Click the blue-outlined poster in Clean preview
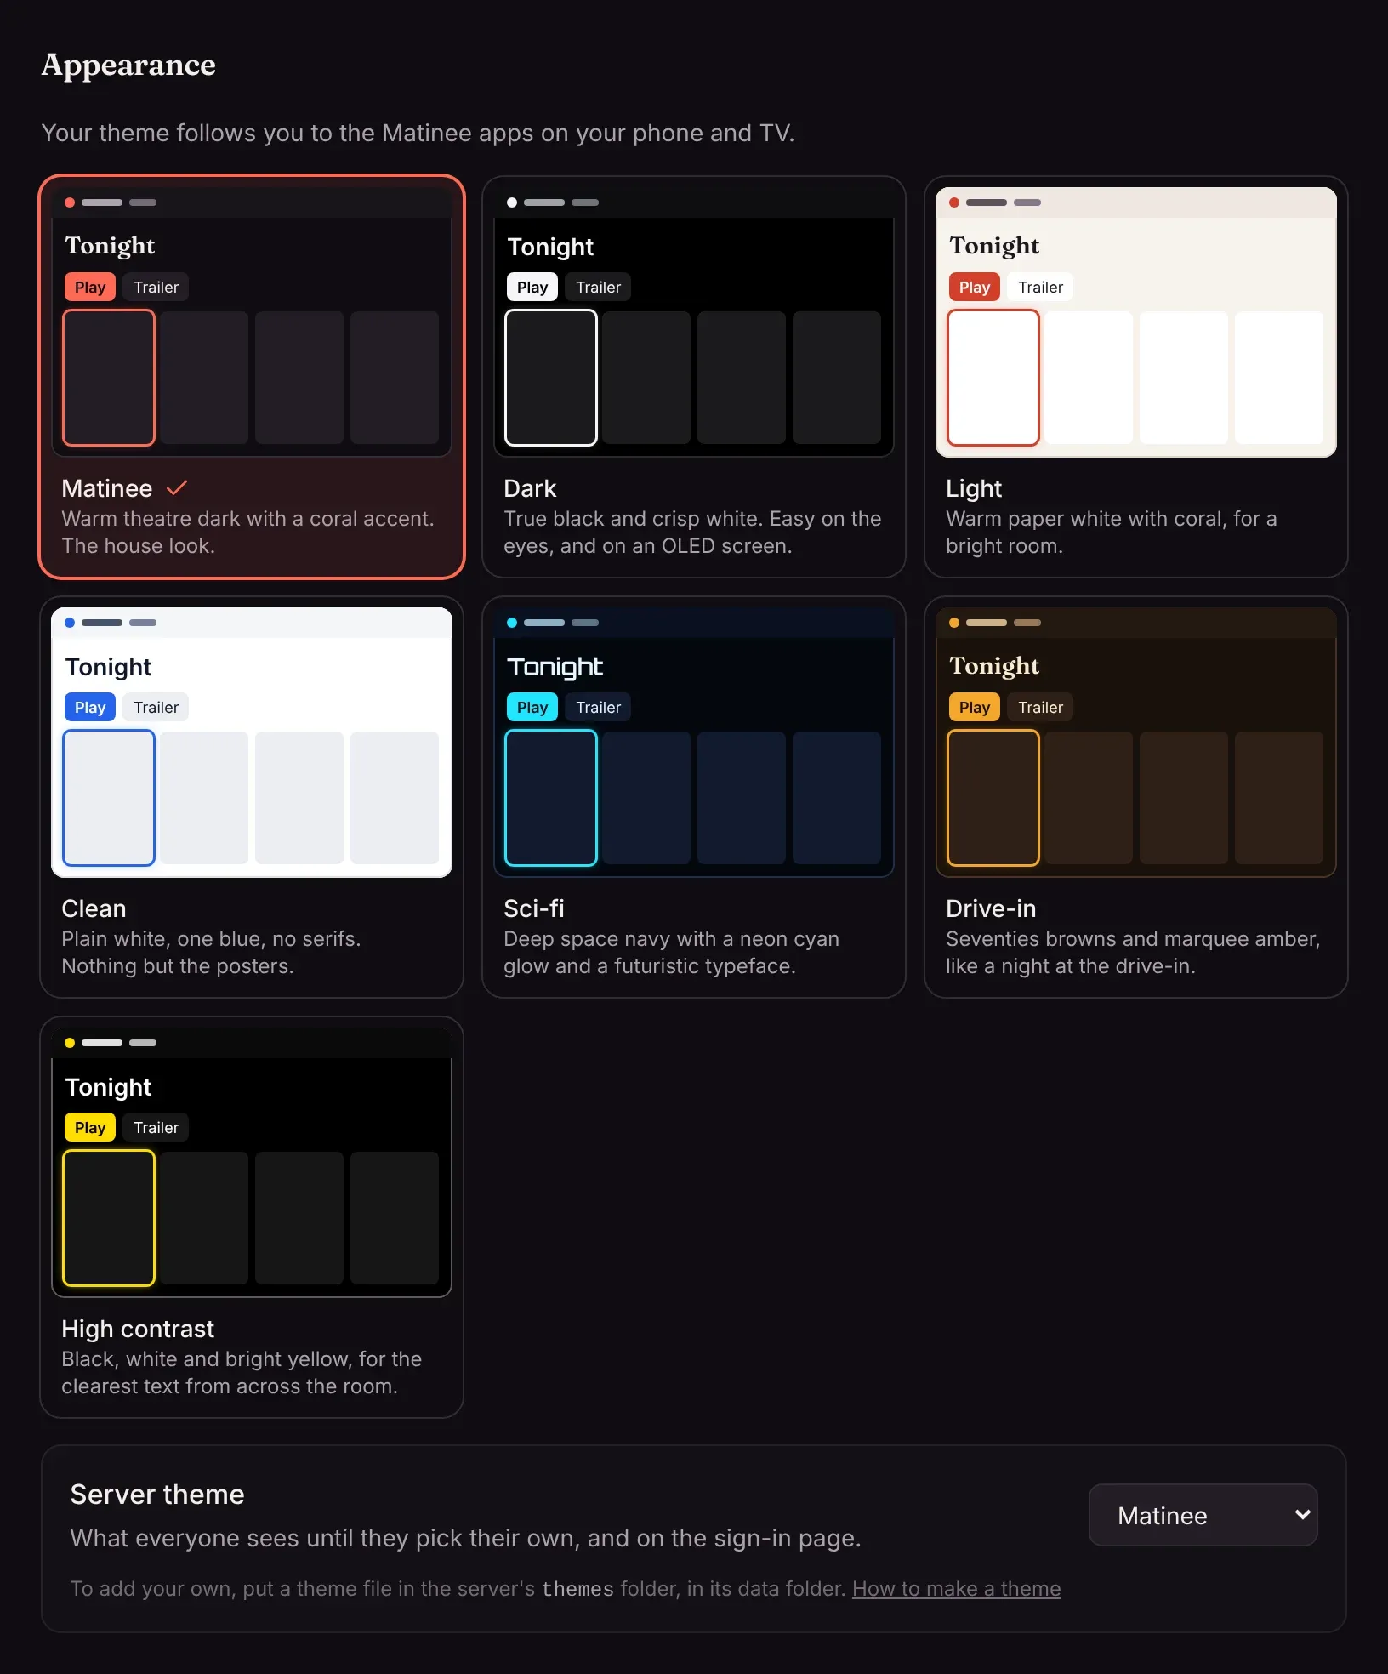Image resolution: width=1388 pixels, height=1674 pixels. (x=109, y=798)
